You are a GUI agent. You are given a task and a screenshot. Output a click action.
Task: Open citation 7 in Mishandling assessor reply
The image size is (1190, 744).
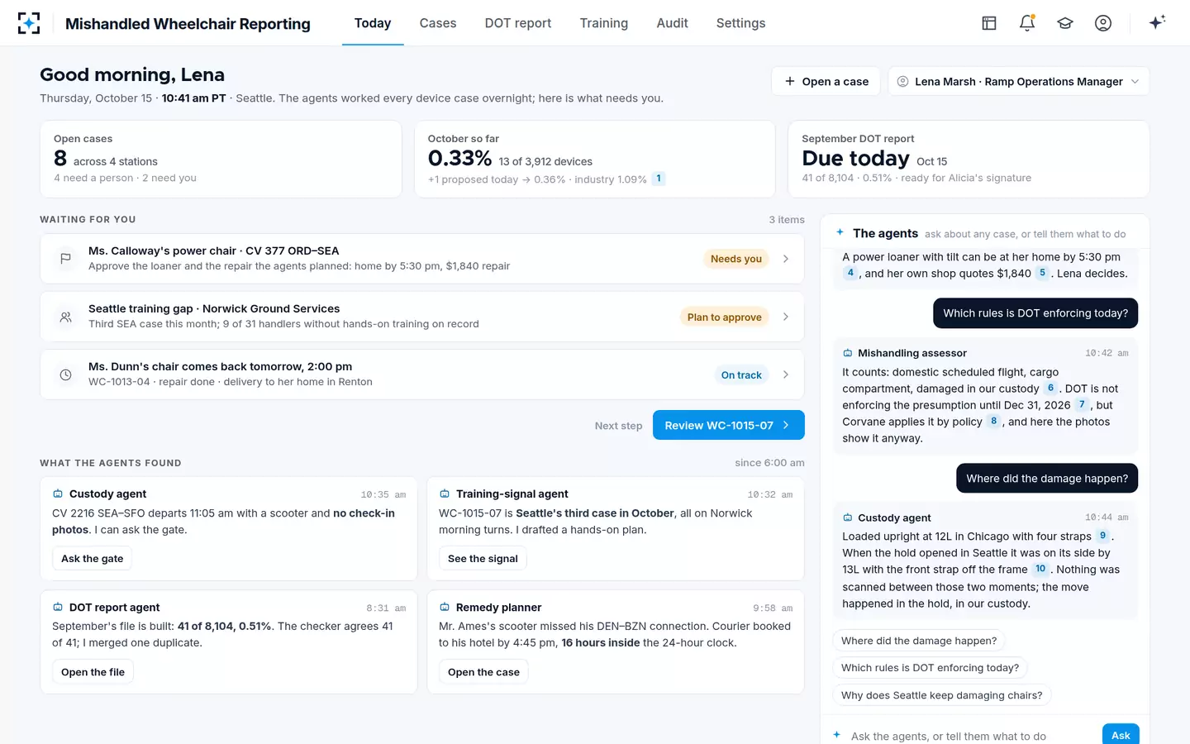point(1082,404)
